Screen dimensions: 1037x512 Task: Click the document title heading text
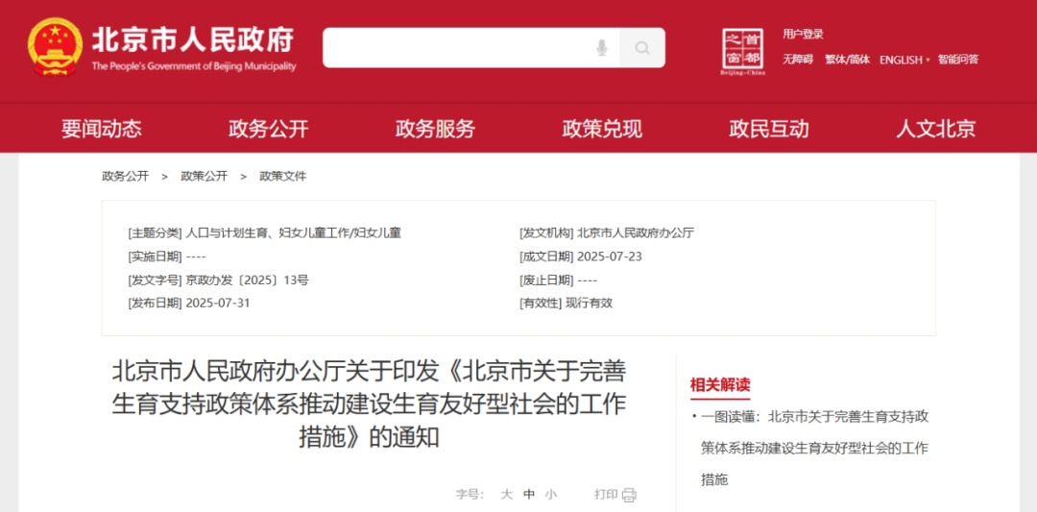[x=369, y=404]
